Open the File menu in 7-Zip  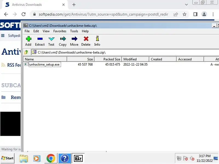point(27,31)
